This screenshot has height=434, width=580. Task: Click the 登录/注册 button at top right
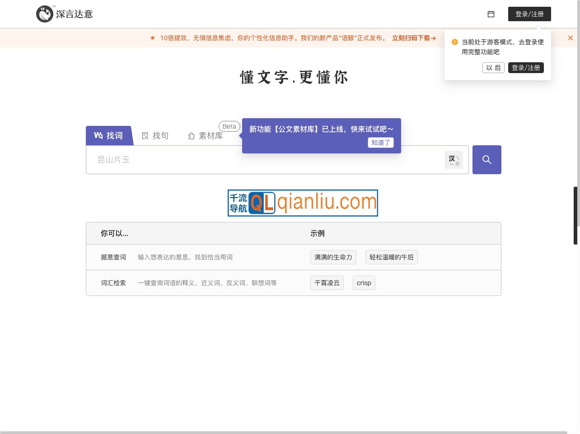tap(529, 14)
